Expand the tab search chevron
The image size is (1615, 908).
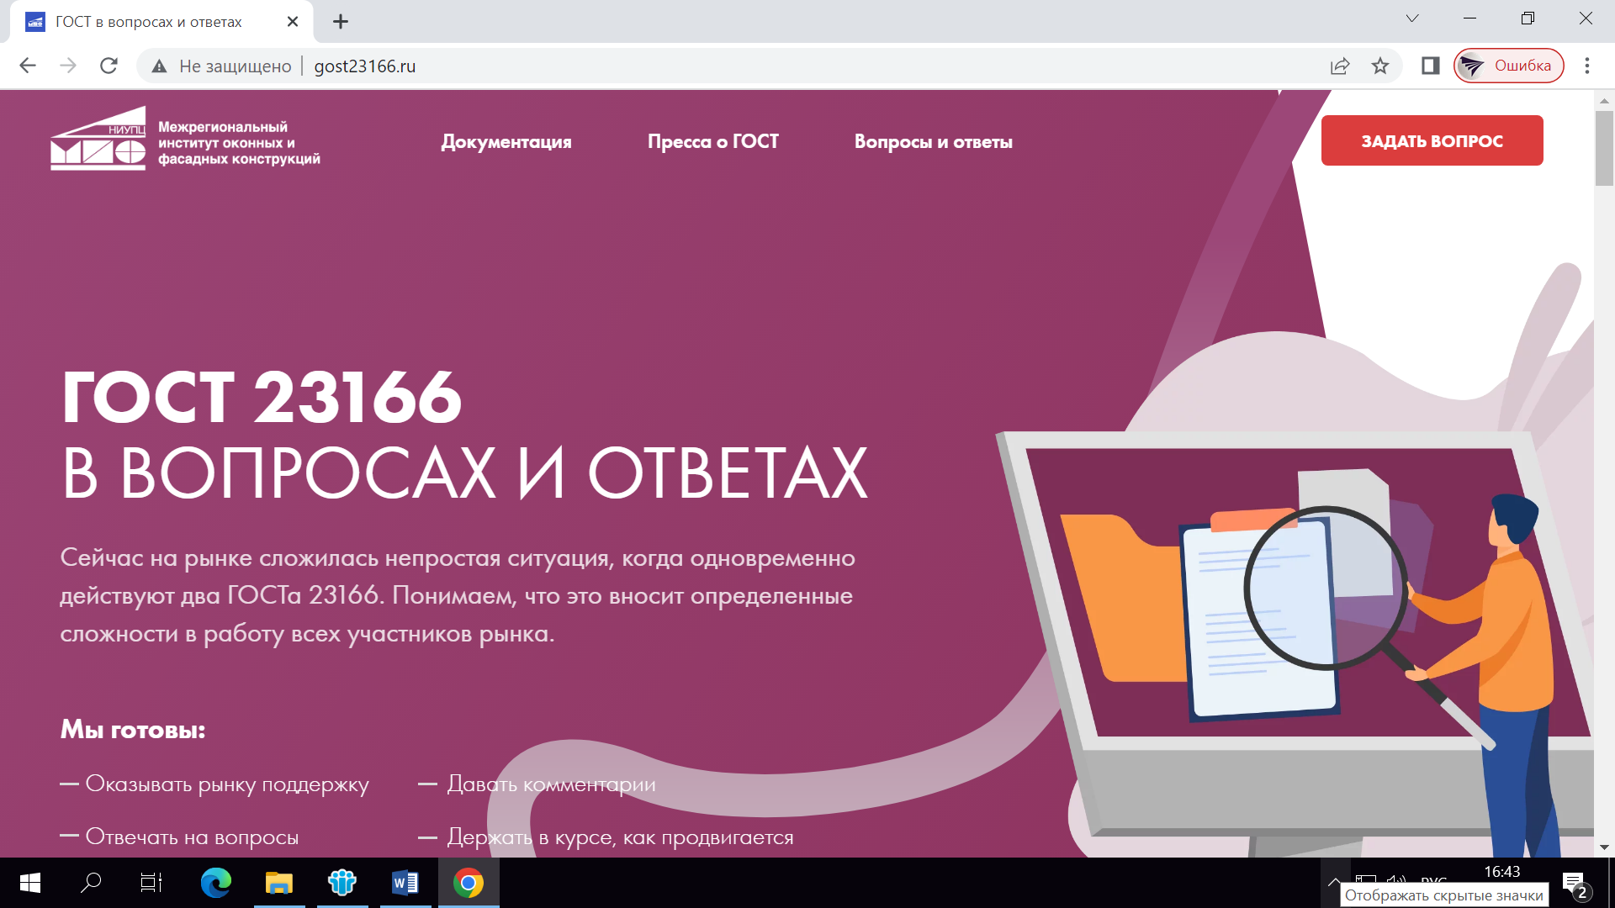[1412, 18]
